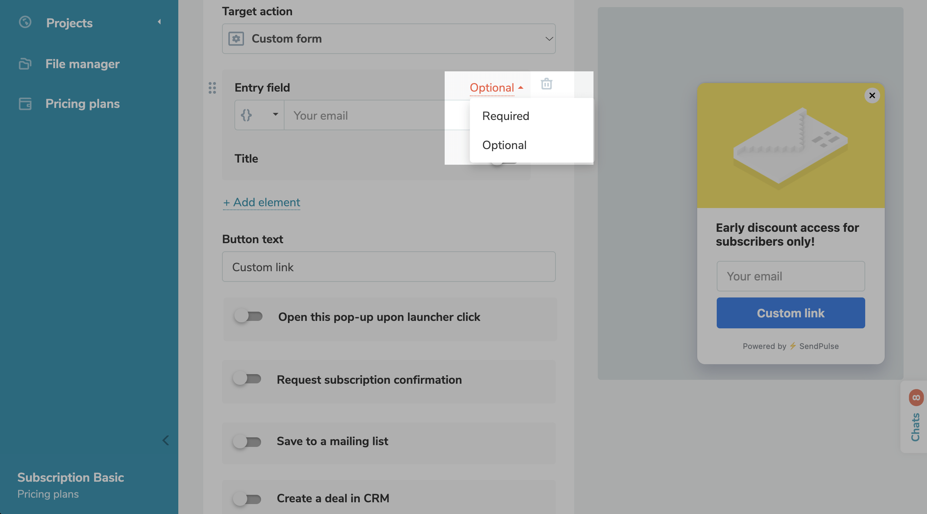Open the Target action Custom form dropdown

coord(389,39)
